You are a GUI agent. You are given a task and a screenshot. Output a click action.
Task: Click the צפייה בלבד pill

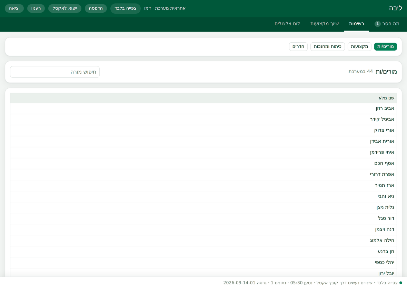coord(126,8)
